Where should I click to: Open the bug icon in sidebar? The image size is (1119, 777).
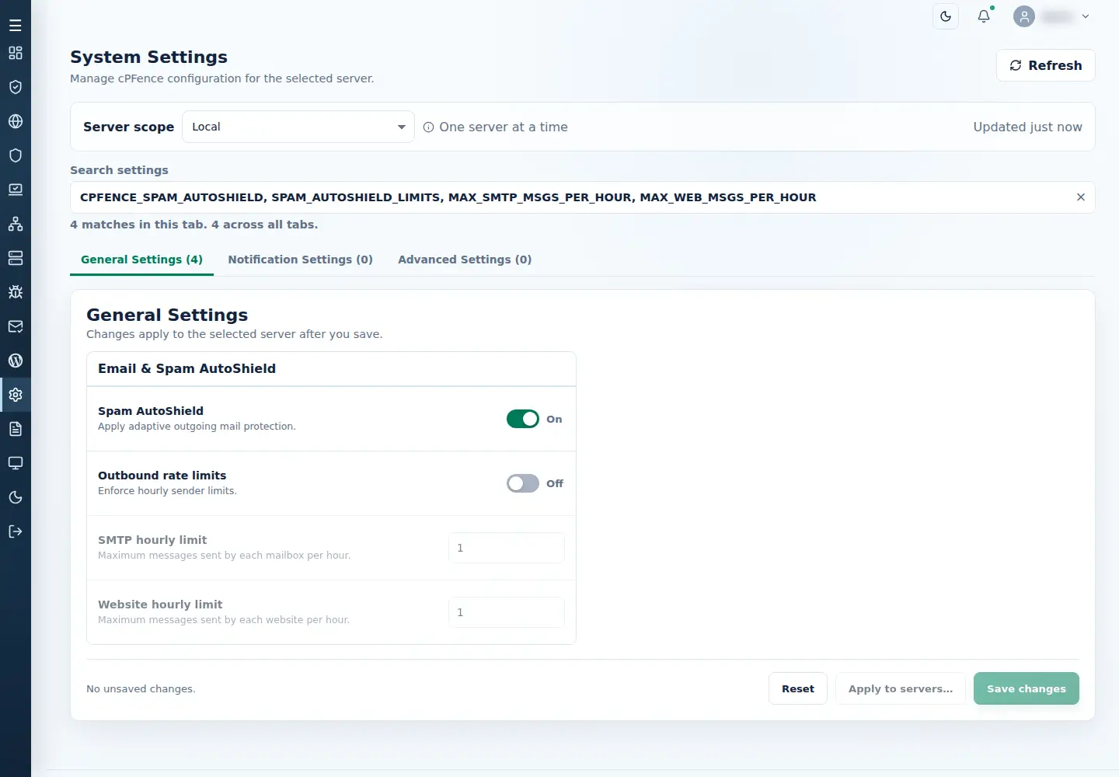pyautogui.click(x=16, y=292)
